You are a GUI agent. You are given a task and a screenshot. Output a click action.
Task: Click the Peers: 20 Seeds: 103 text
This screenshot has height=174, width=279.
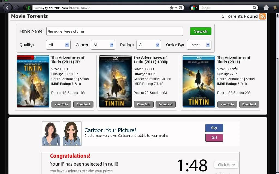click(150, 93)
